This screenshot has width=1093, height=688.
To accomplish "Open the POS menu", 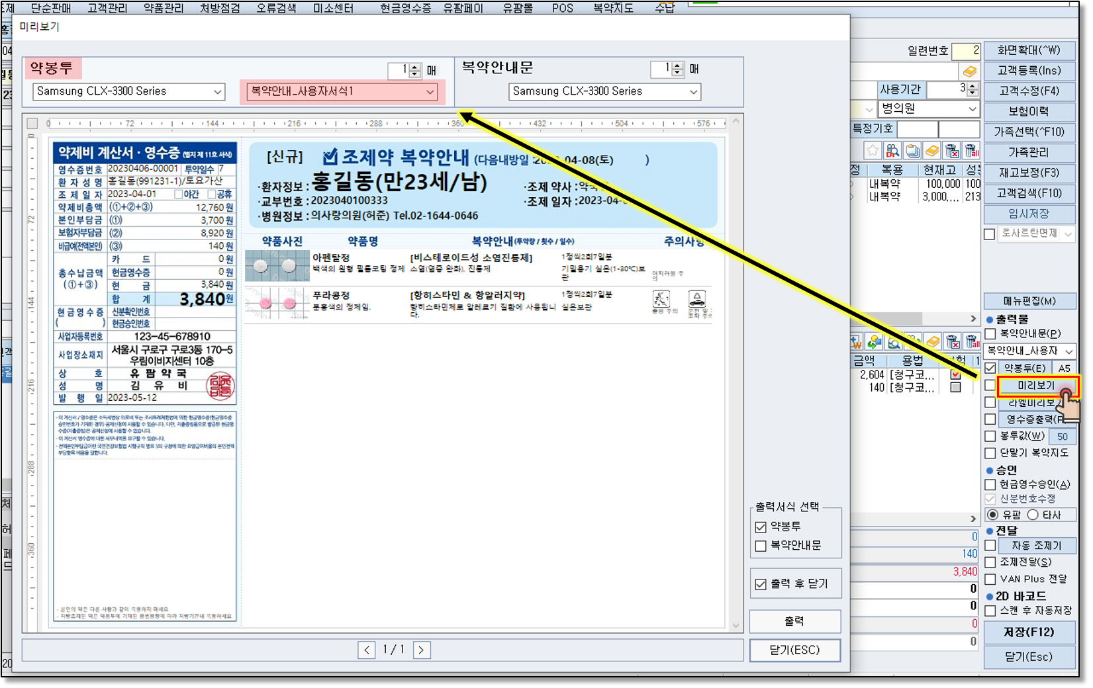I will (x=562, y=9).
